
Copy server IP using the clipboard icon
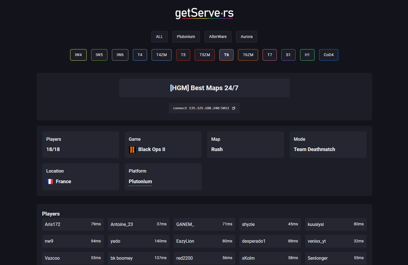pos(233,108)
